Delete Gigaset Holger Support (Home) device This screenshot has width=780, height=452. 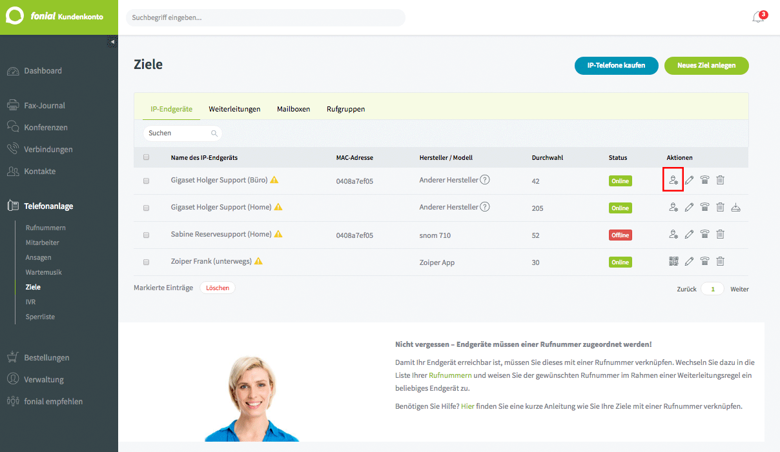(x=720, y=208)
